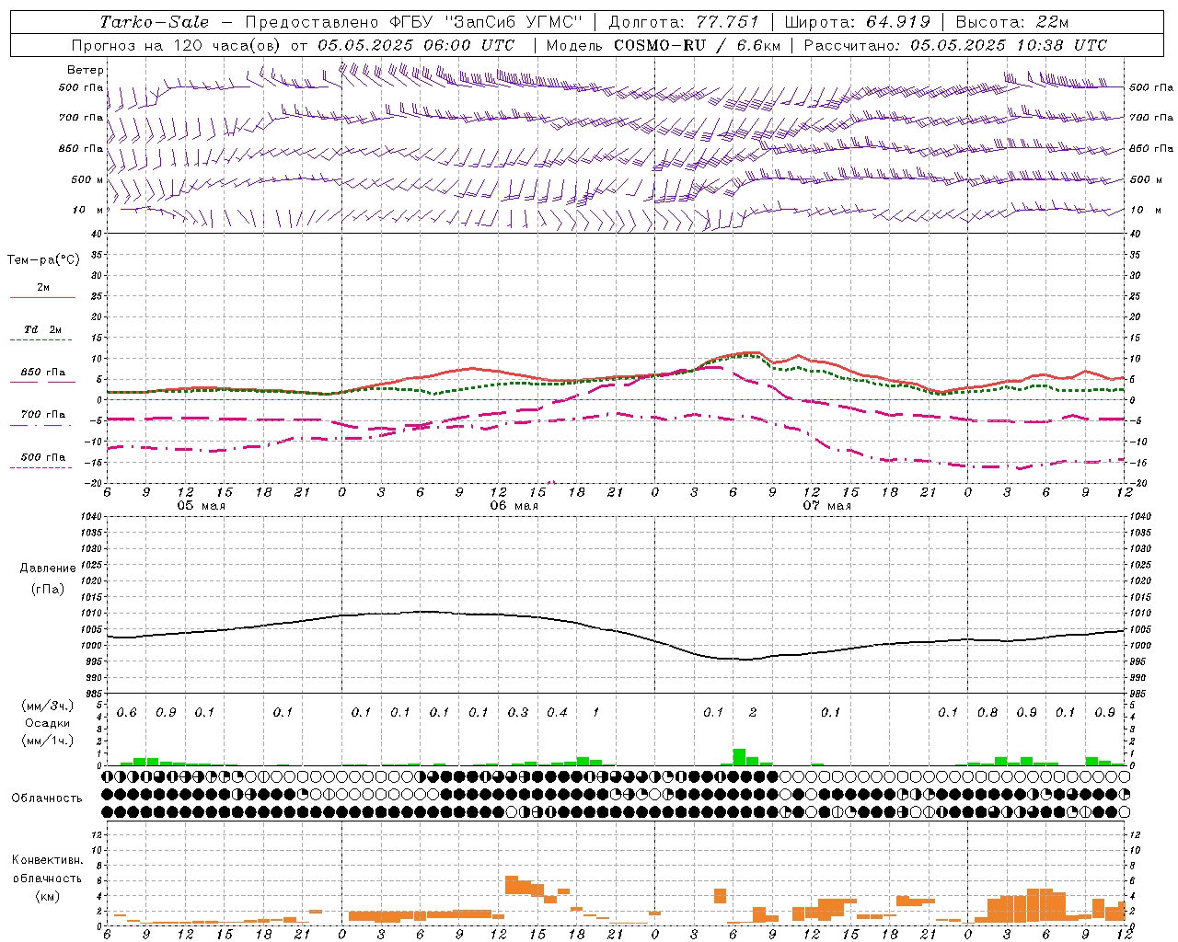The image size is (1178, 942).
Task: Click the 0.3 precipitation value
Action: 518,713
